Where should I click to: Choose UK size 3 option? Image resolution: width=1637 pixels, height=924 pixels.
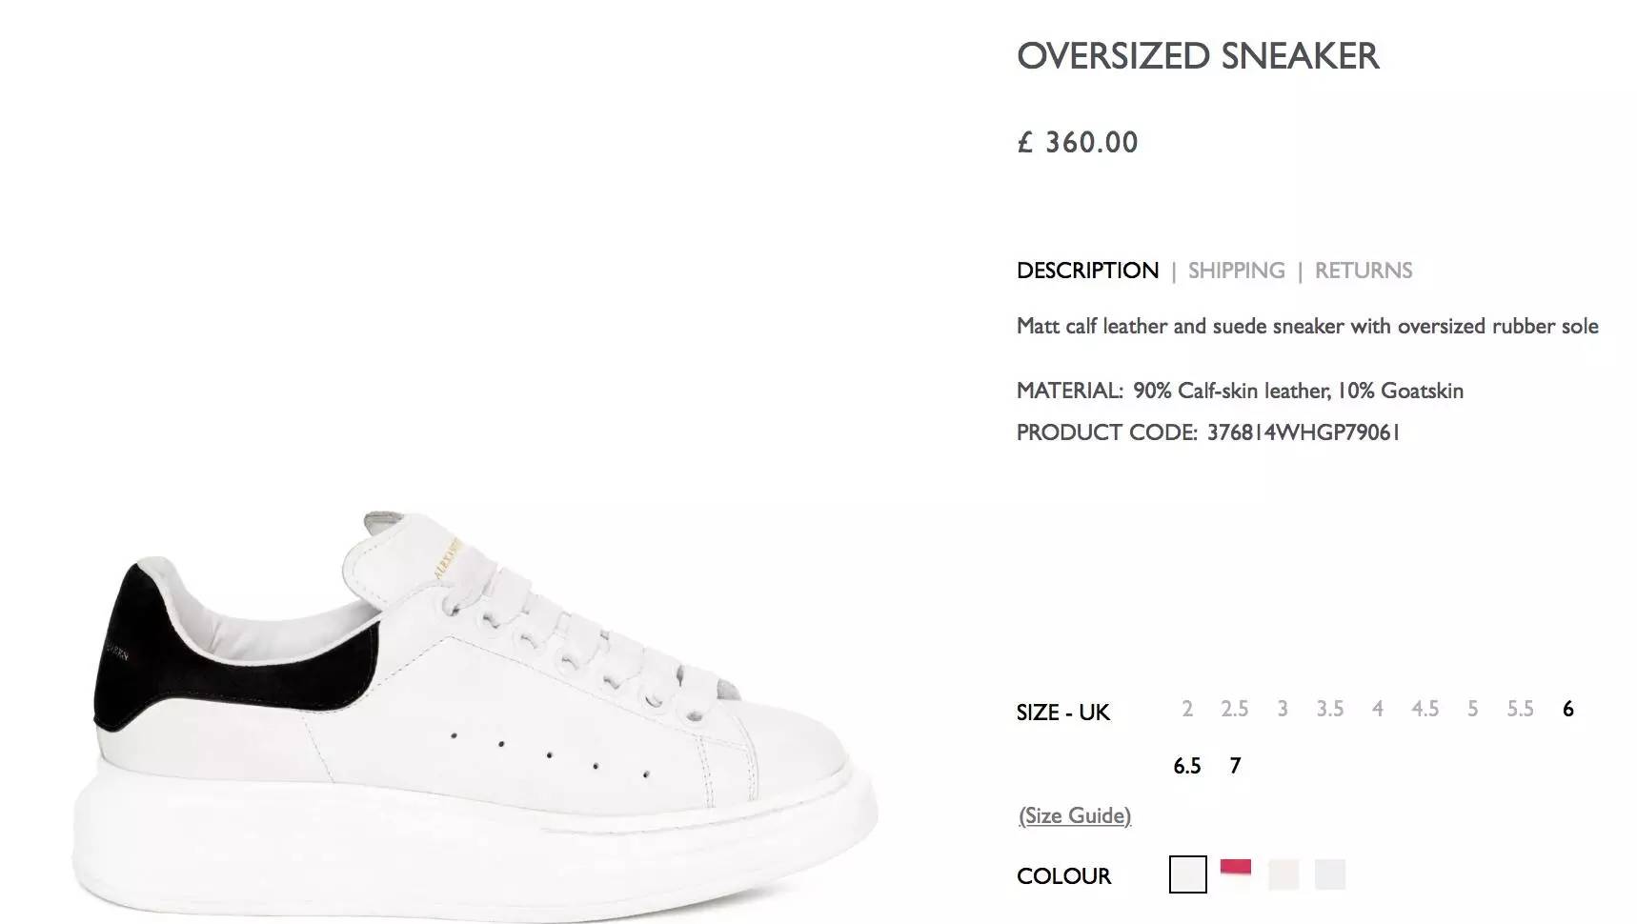[x=1283, y=709]
